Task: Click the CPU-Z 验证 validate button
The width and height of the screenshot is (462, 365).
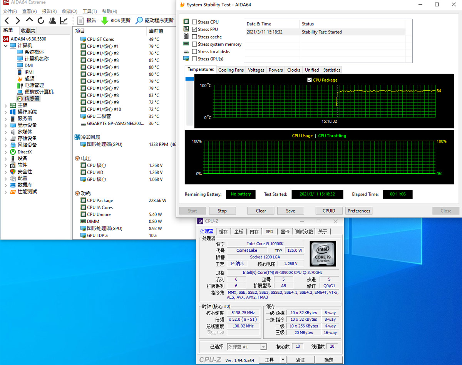Action: pos(300,360)
